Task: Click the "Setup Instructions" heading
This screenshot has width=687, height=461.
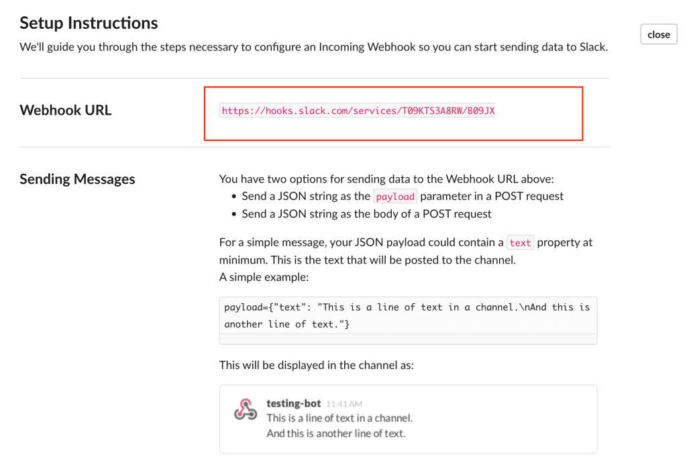Action: coord(89,23)
